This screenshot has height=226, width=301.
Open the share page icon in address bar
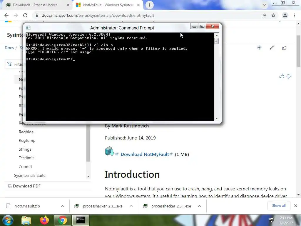(264, 15)
